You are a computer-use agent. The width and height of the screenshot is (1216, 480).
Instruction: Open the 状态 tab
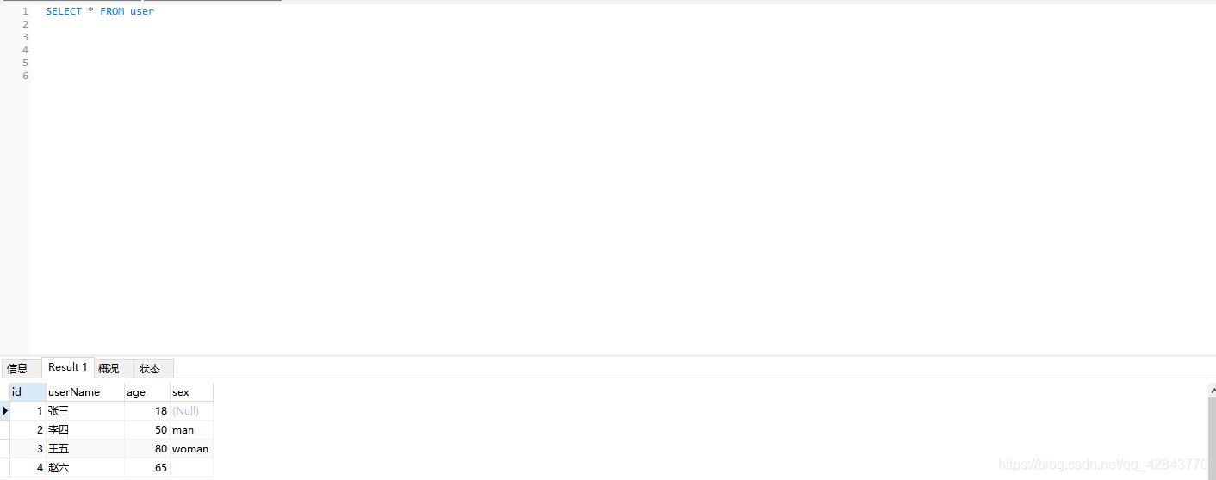[x=150, y=368]
